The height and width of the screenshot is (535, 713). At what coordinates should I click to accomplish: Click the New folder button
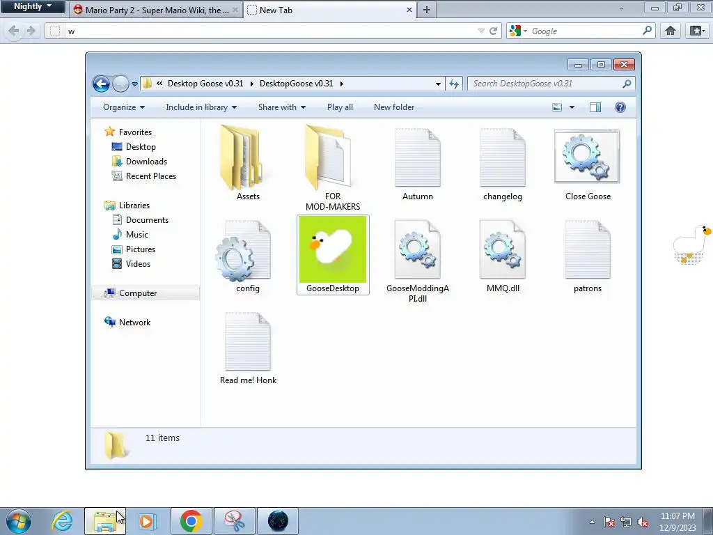[394, 107]
